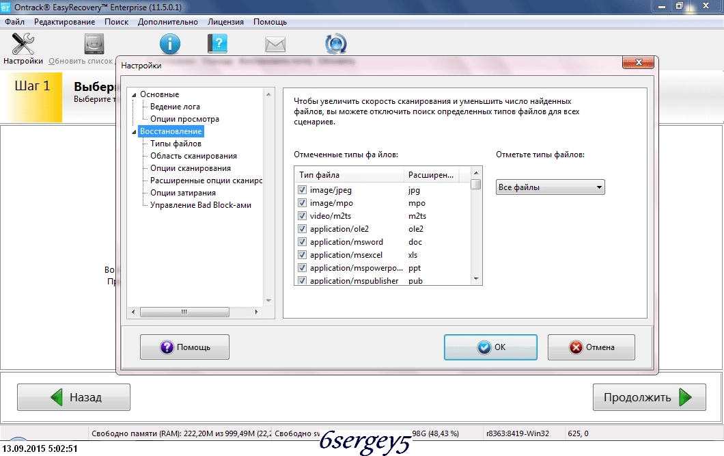724x456 pixels.
Task: Click tree horizontal scroll left arrow
Action: (133, 312)
